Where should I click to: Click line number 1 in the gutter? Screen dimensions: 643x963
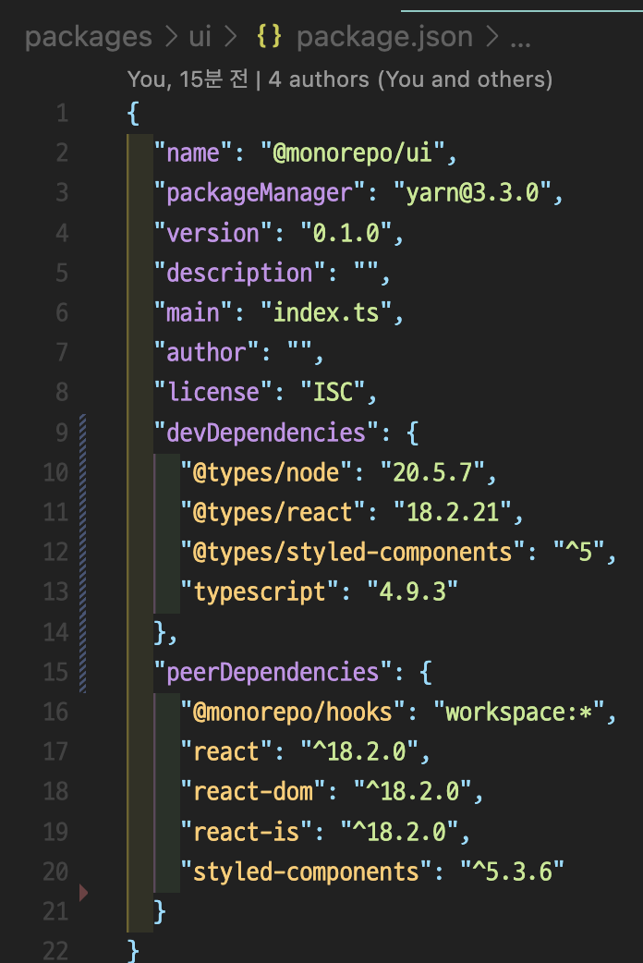tap(62, 114)
